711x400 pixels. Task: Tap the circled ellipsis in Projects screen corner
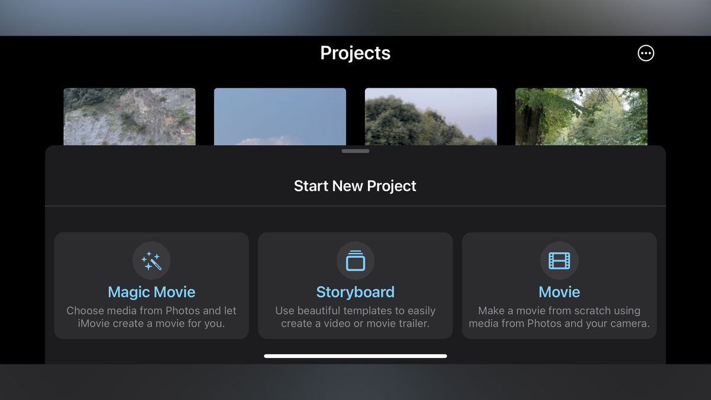(645, 53)
